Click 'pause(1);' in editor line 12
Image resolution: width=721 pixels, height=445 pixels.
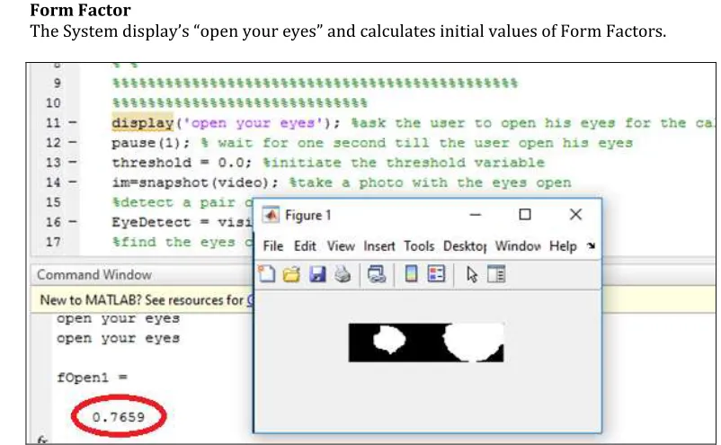pos(150,143)
